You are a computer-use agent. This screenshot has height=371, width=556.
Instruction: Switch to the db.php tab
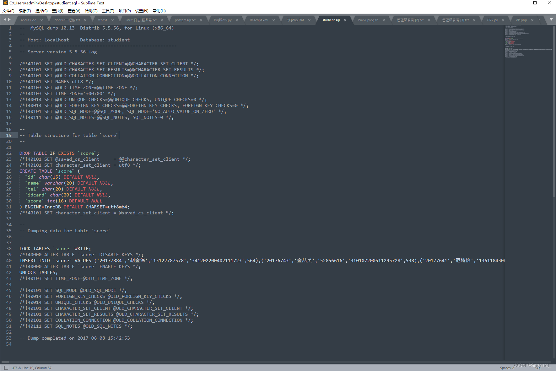521,20
